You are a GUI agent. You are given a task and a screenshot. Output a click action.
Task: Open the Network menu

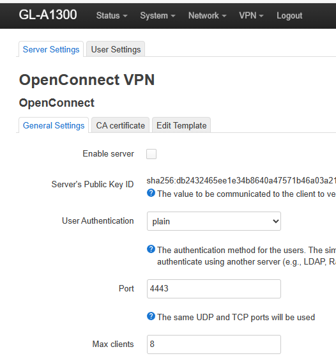(x=207, y=16)
